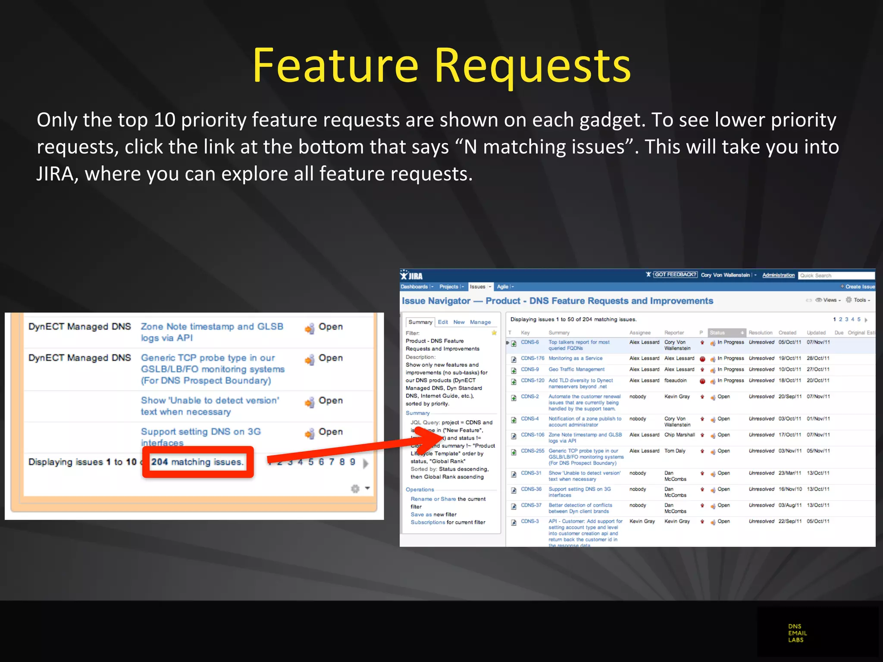This screenshot has height=662, width=883.
Task: Open the Projects dropdown arrow
Action: pos(462,287)
